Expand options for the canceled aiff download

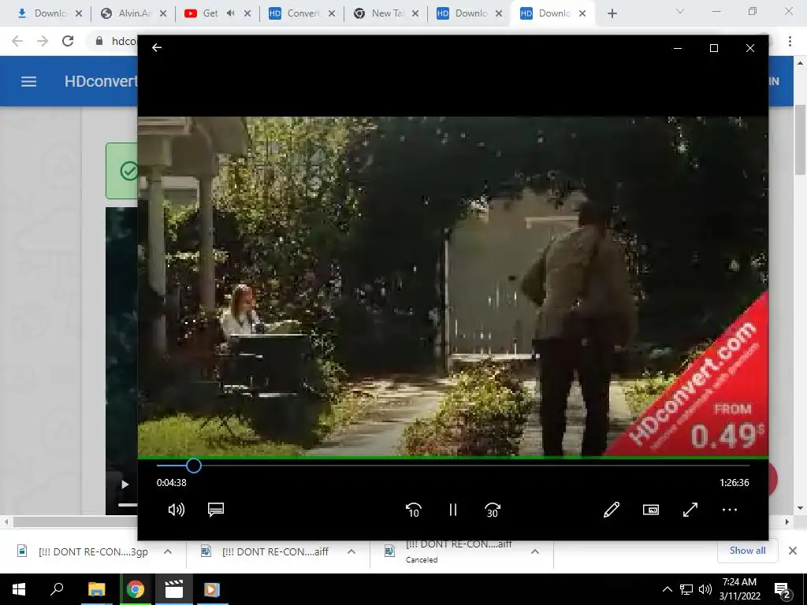coord(535,551)
